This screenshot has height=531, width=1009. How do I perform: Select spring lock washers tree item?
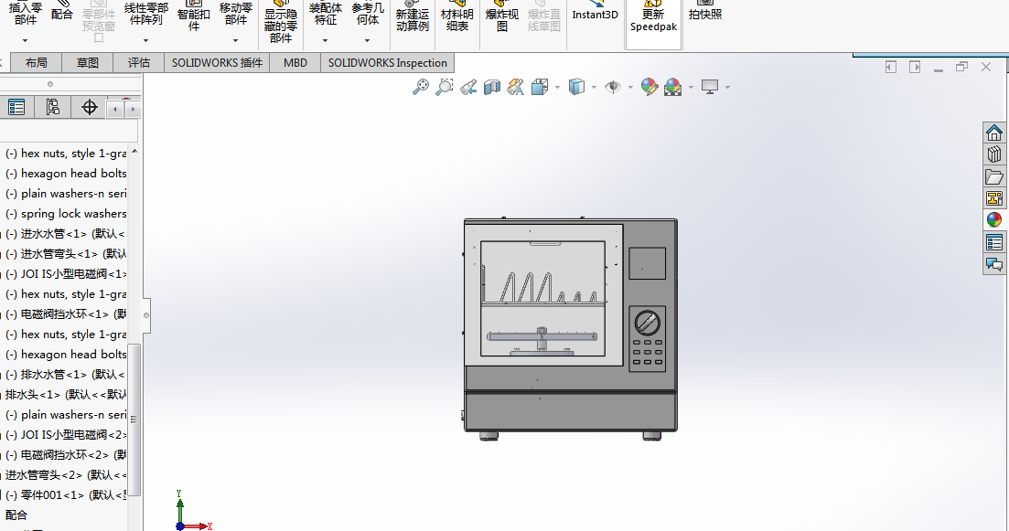coord(67,214)
